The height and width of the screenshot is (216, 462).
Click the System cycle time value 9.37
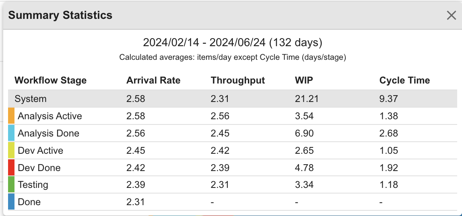tap(388, 99)
